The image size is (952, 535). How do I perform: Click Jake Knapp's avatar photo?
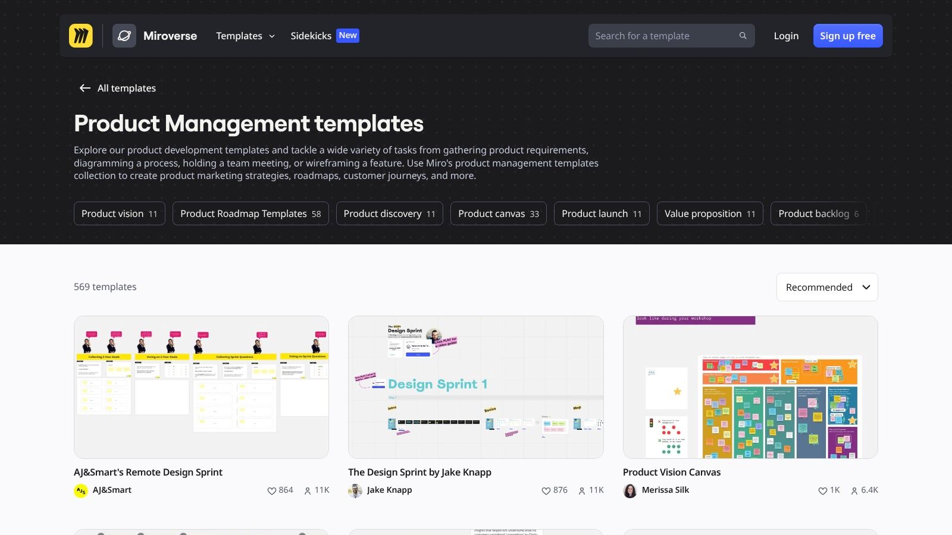click(355, 490)
